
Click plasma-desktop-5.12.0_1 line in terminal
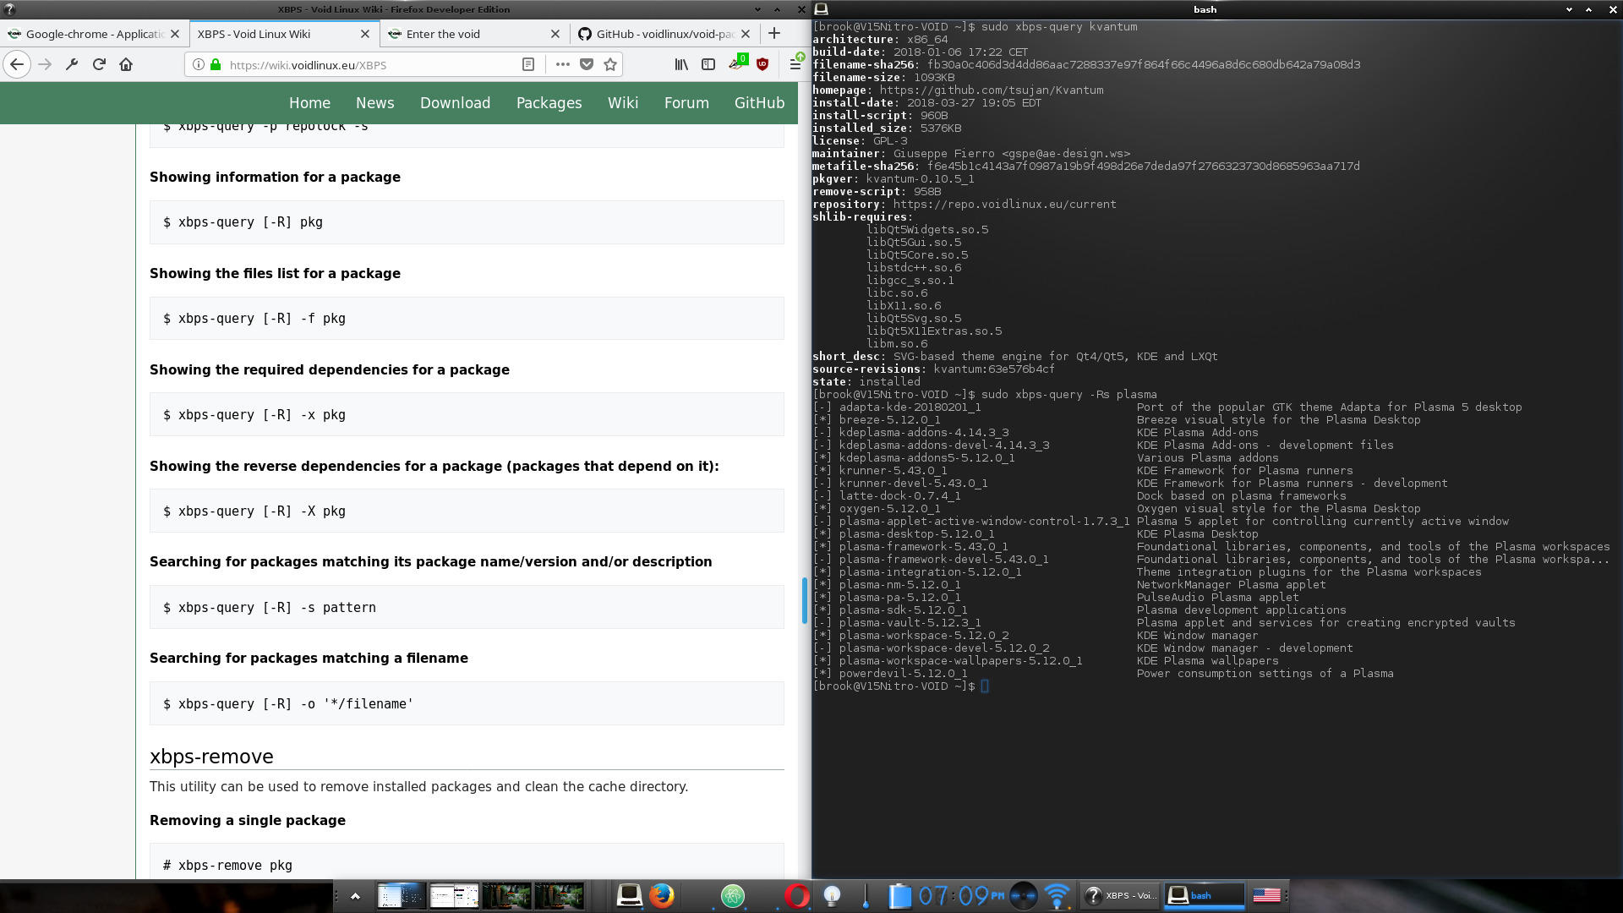click(1036, 534)
